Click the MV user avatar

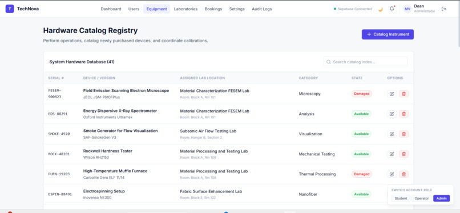coord(407,9)
